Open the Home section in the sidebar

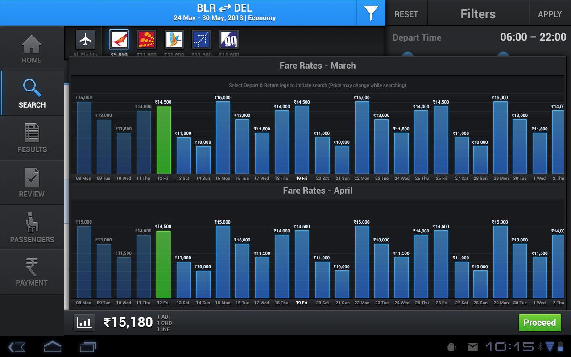point(32,48)
